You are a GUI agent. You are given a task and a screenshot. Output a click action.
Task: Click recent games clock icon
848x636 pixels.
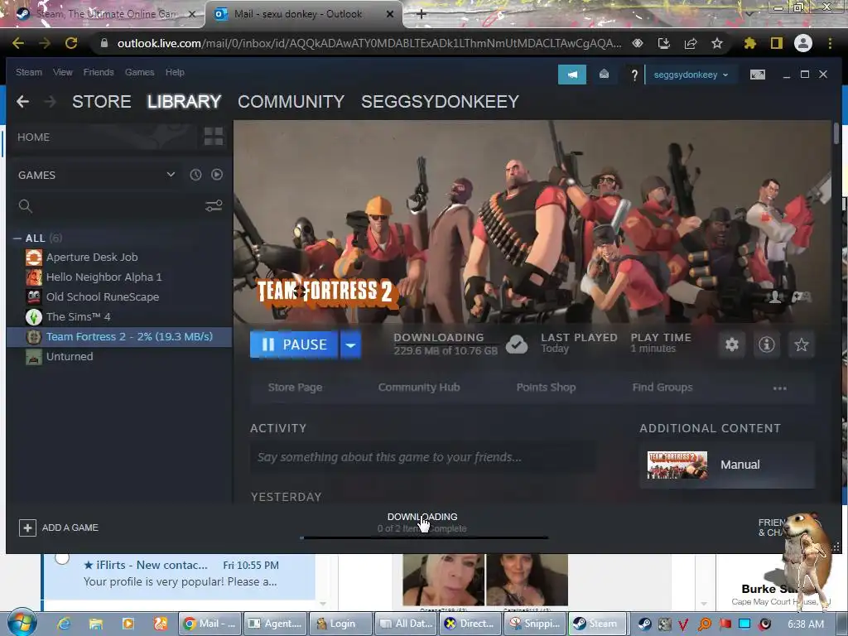click(195, 175)
